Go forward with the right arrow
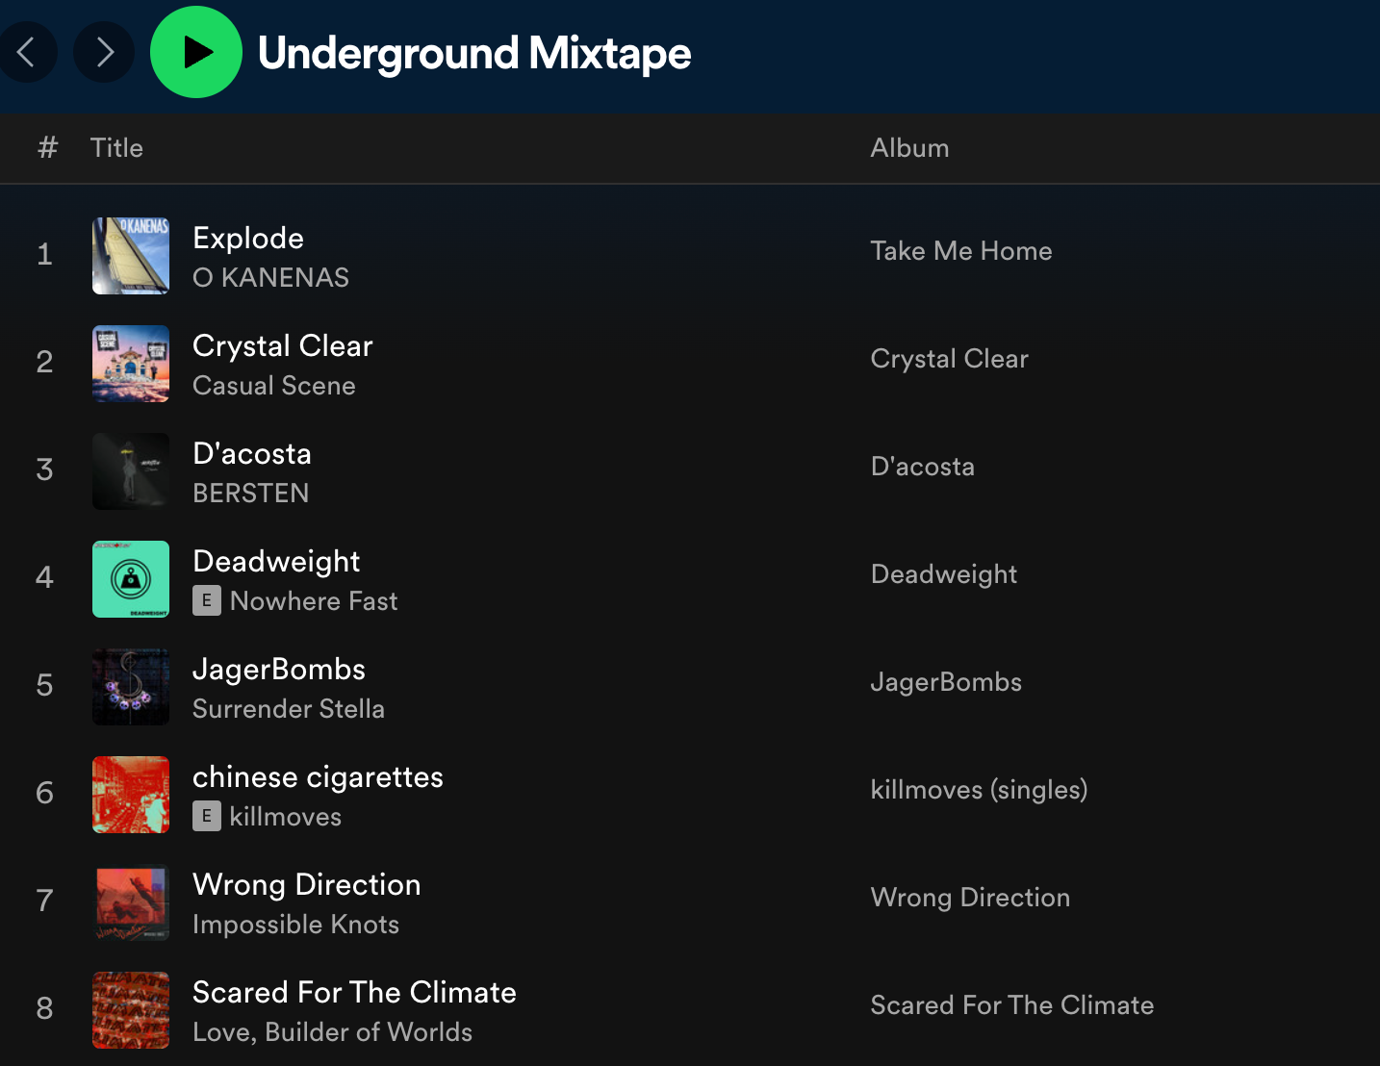Viewport: 1380px width, 1066px height. [x=104, y=52]
